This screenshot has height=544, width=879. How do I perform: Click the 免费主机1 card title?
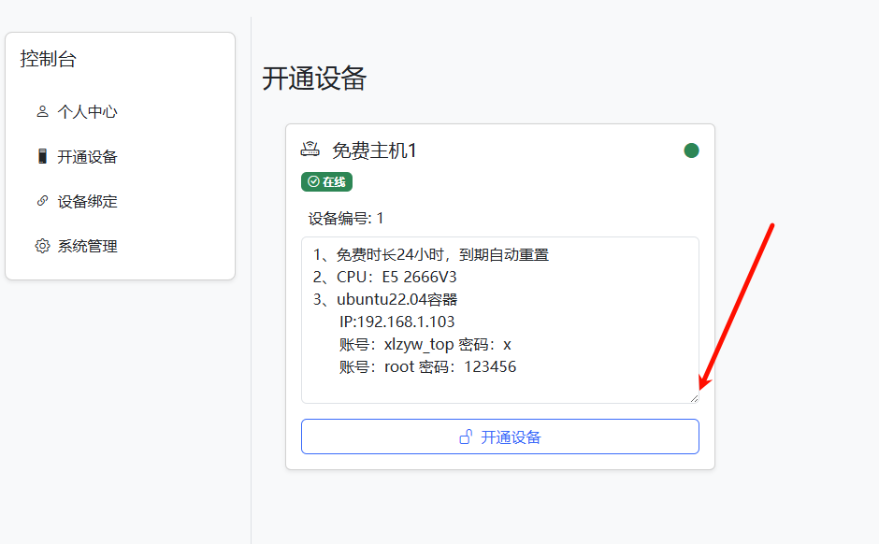(374, 150)
